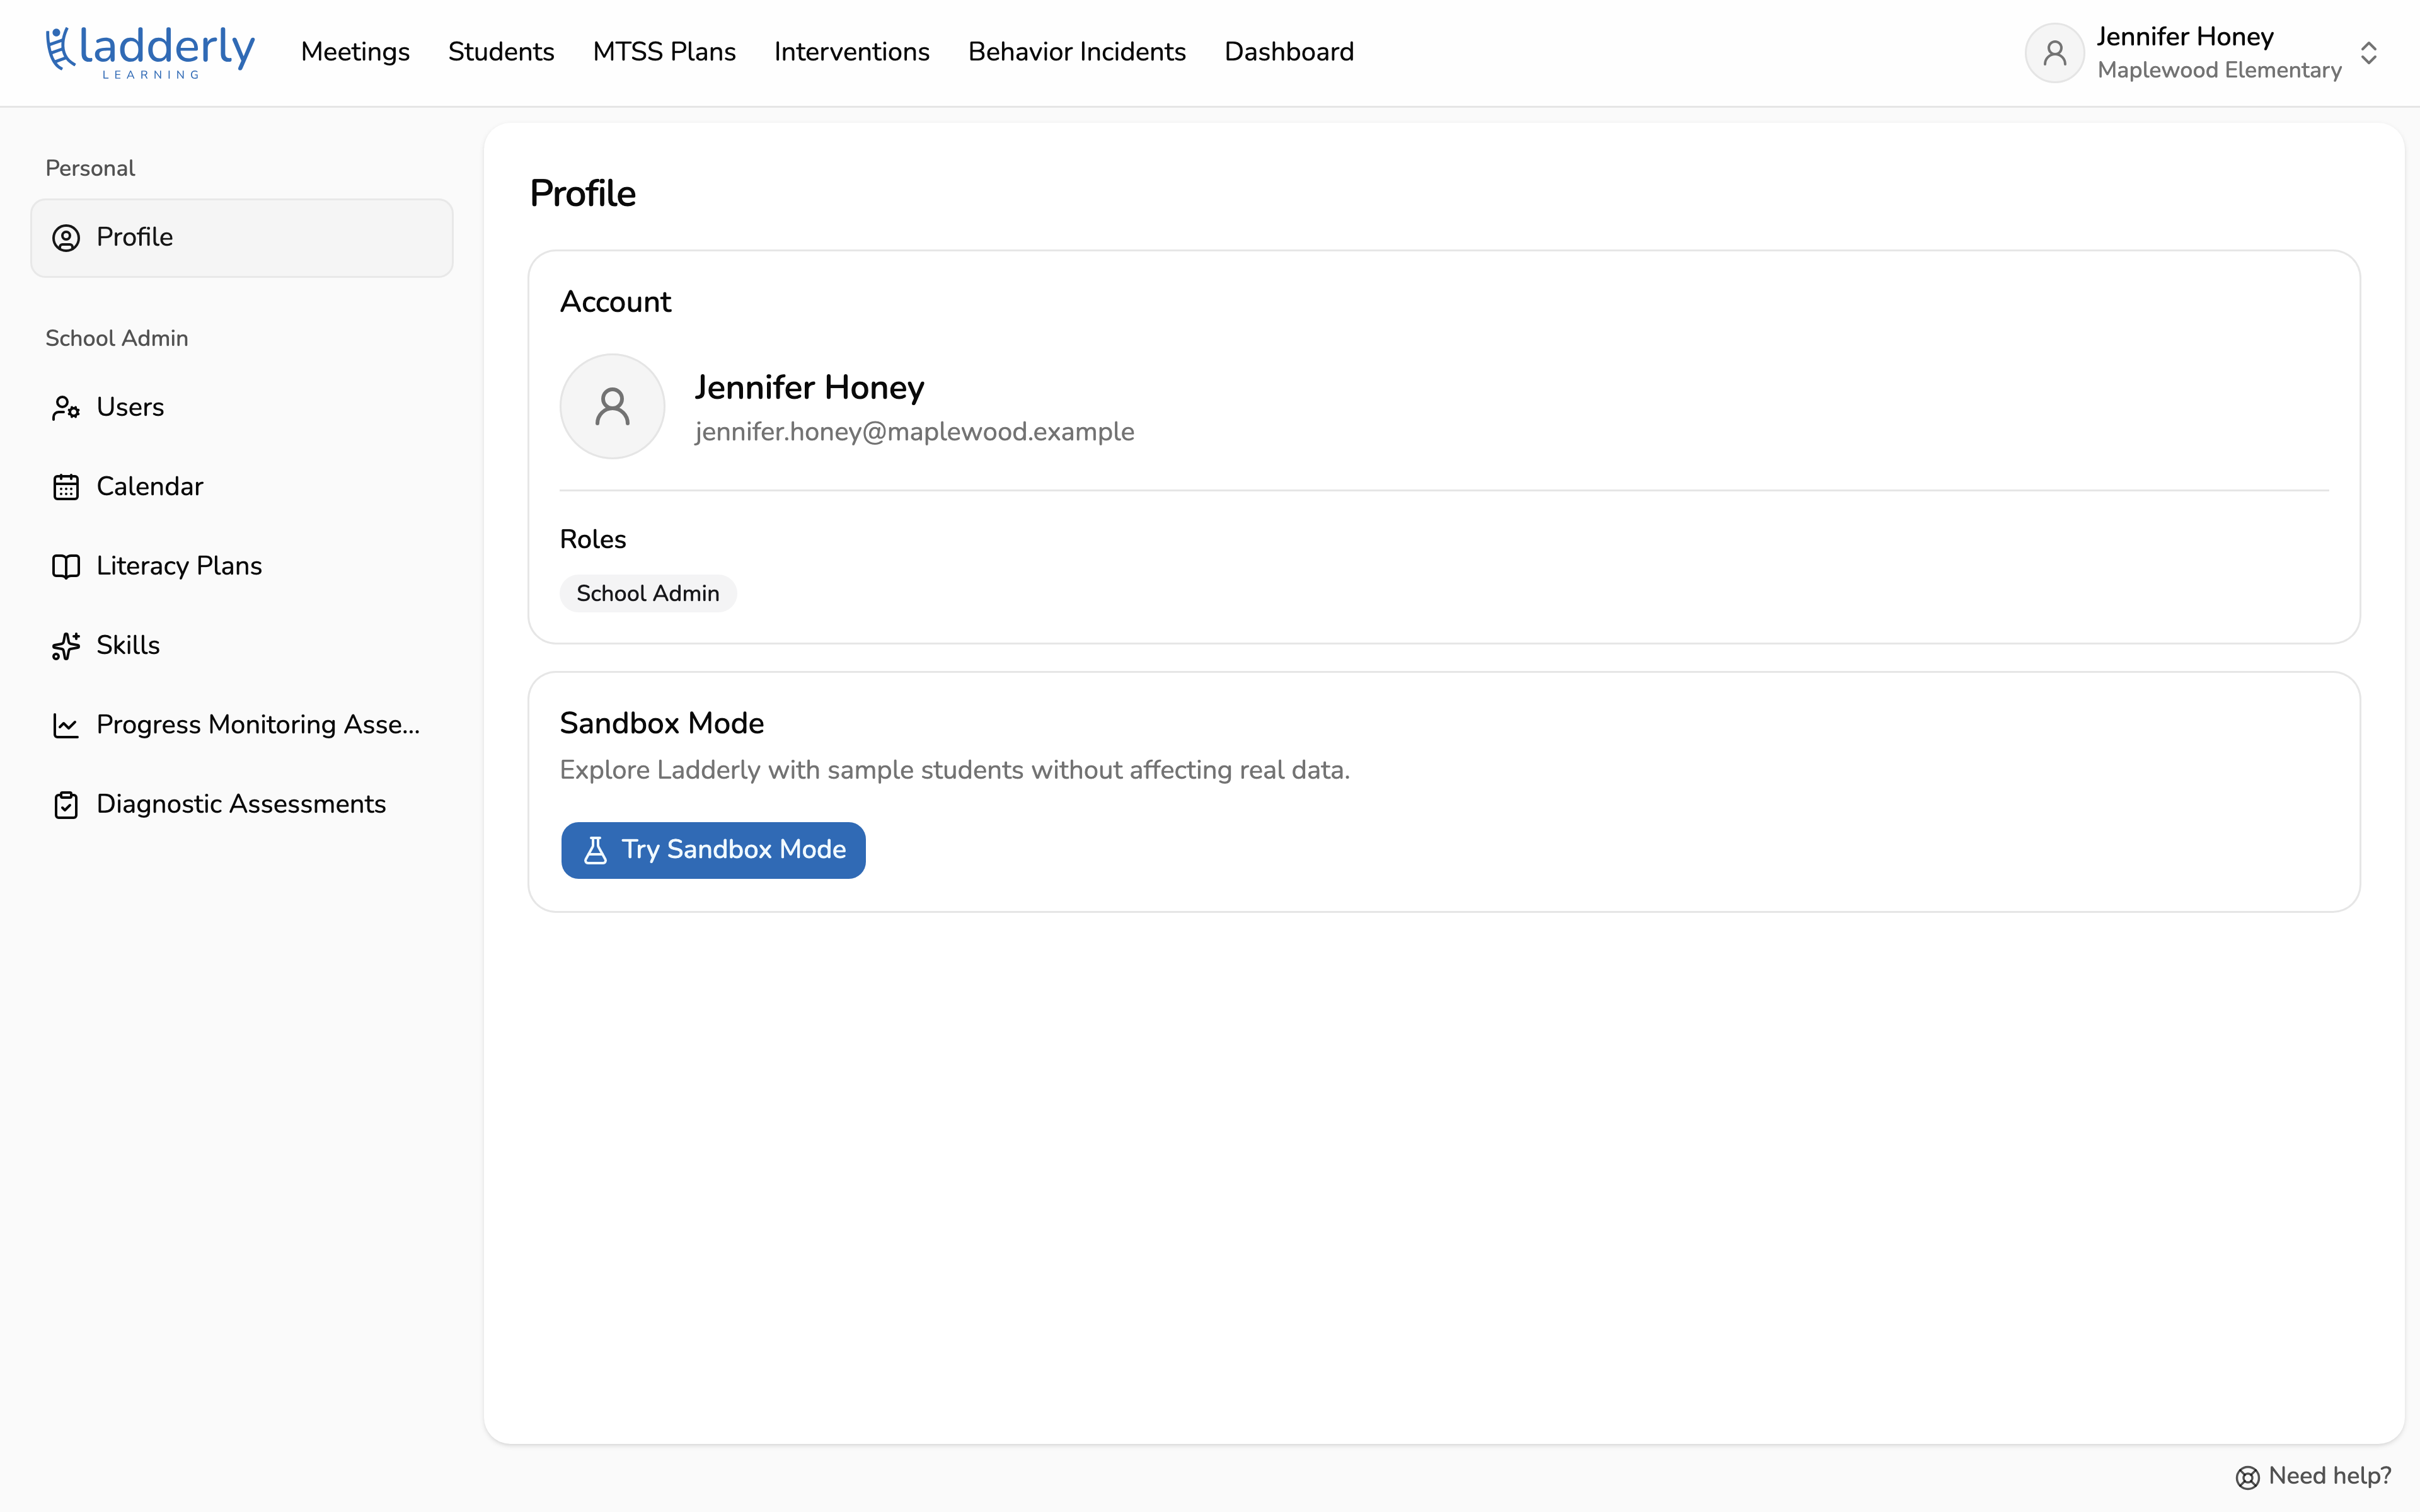
Task: Click the Skills sparkle icon
Action: pos(66,646)
